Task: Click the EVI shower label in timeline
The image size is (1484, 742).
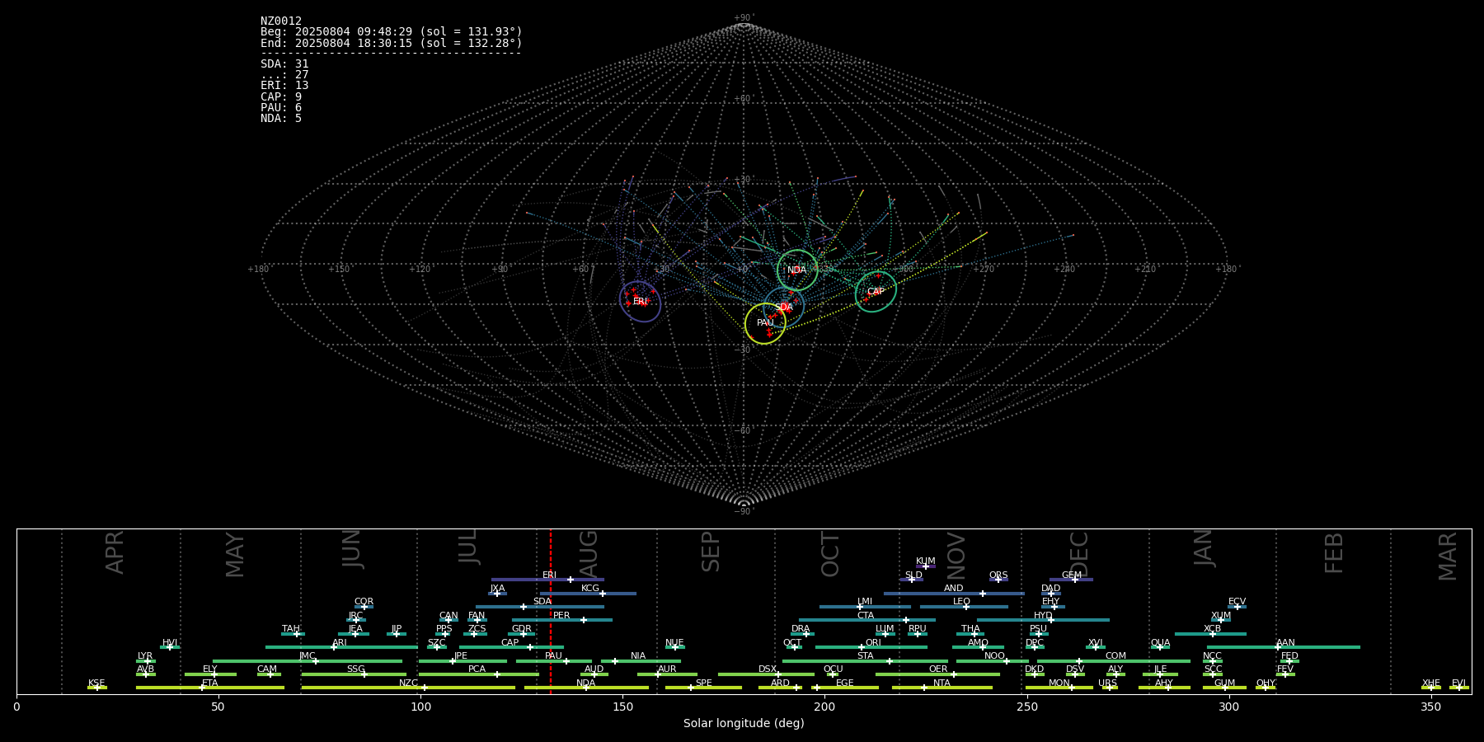Action: pyautogui.click(x=1458, y=683)
